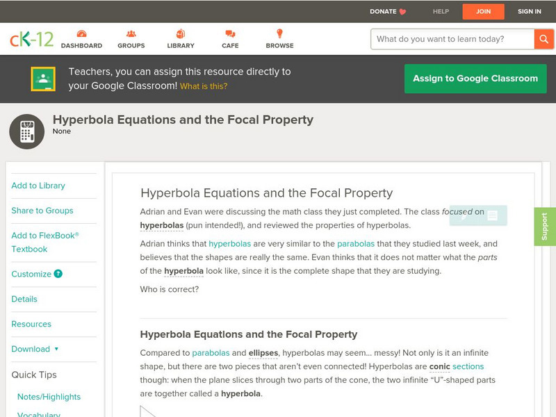Open the Support side tab

pyautogui.click(x=545, y=227)
